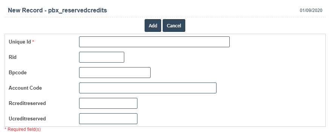Focus the Unique Id input field

click(154, 42)
